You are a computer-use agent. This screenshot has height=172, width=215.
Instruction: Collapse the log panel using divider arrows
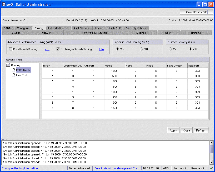click(6, 139)
